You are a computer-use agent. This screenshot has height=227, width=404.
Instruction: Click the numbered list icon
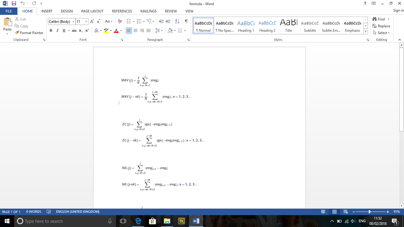[x=139, y=21]
